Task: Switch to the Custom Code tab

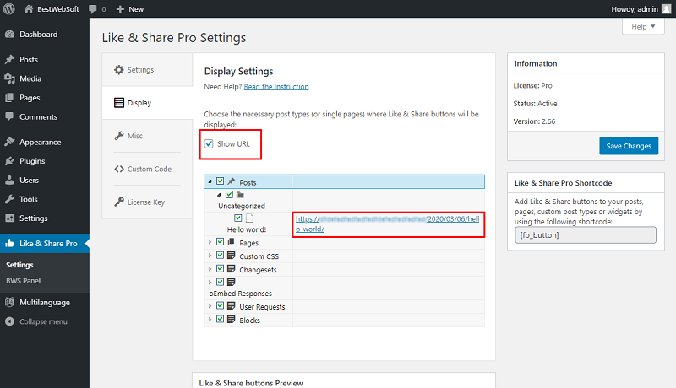Action: (x=147, y=169)
